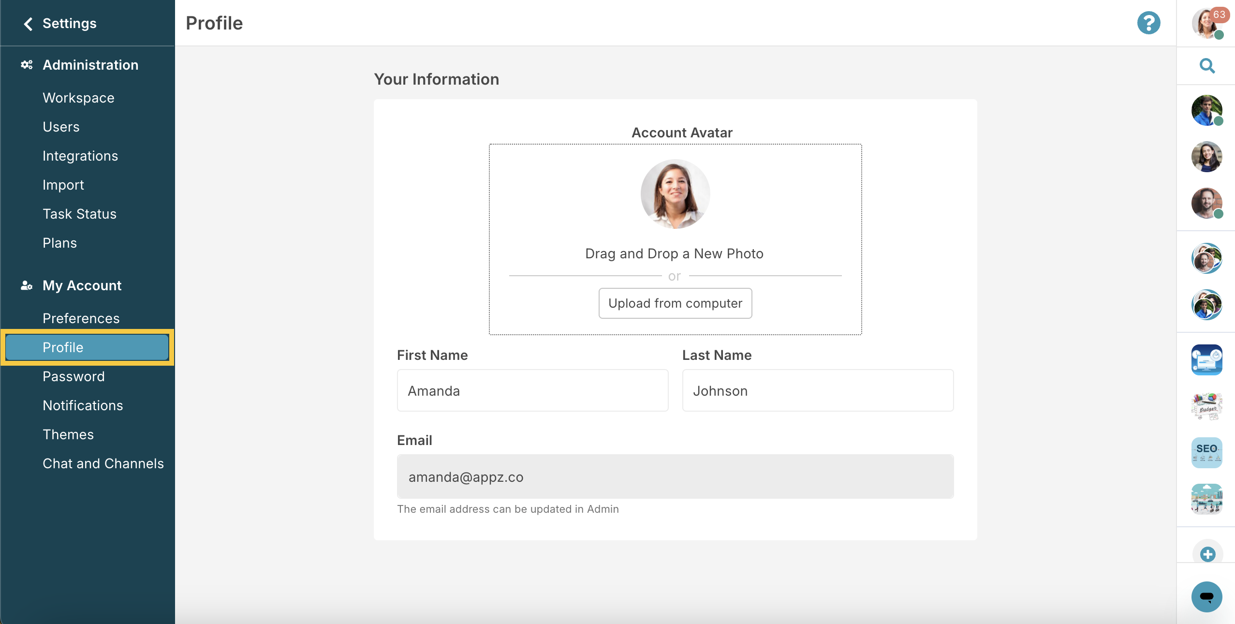Open Workspace settings
Screen dimensions: 1235x624
(x=78, y=98)
